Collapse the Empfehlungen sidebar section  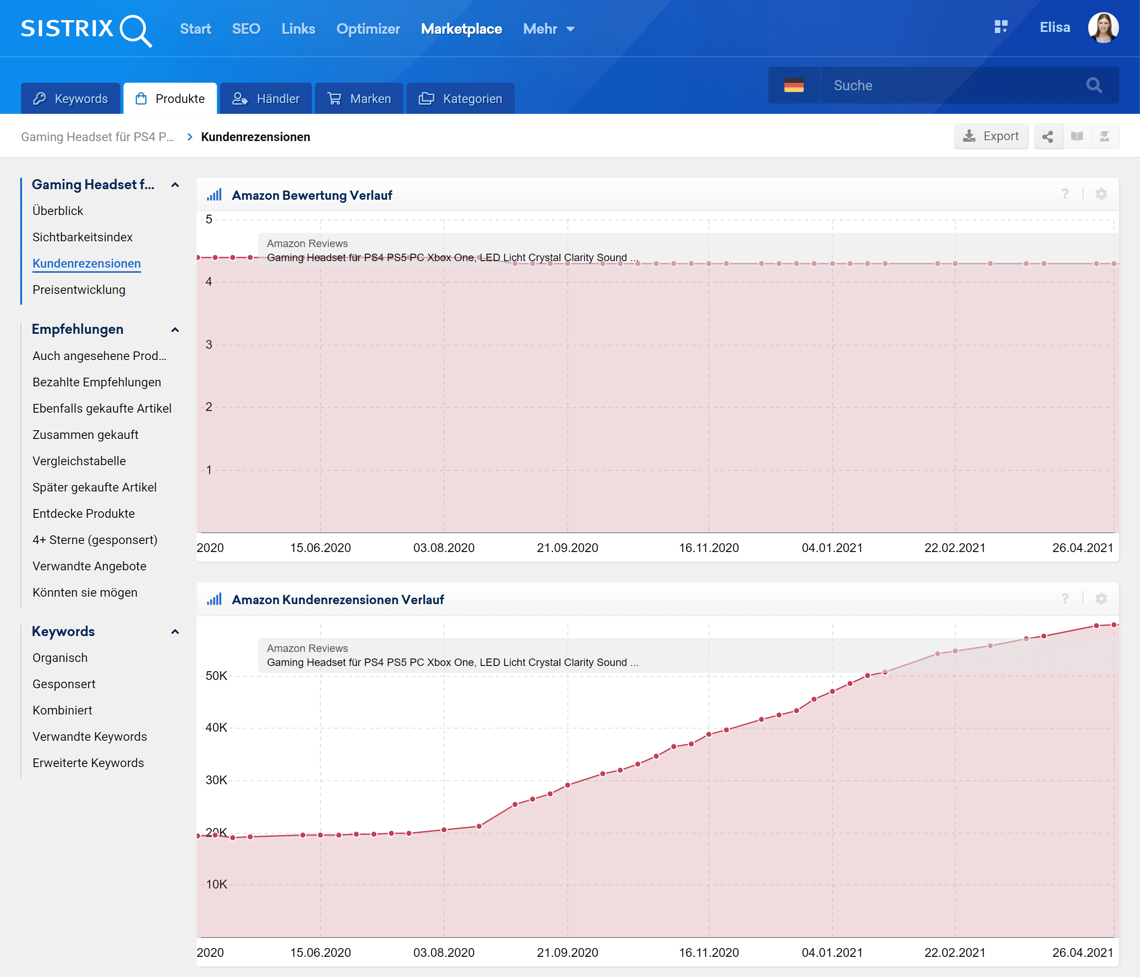[175, 330]
